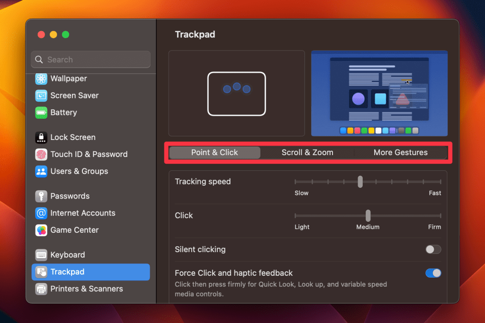The height and width of the screenshot is (323, 485).
Task: Open the Printers & Scanners icon
Action: point(41,289)
